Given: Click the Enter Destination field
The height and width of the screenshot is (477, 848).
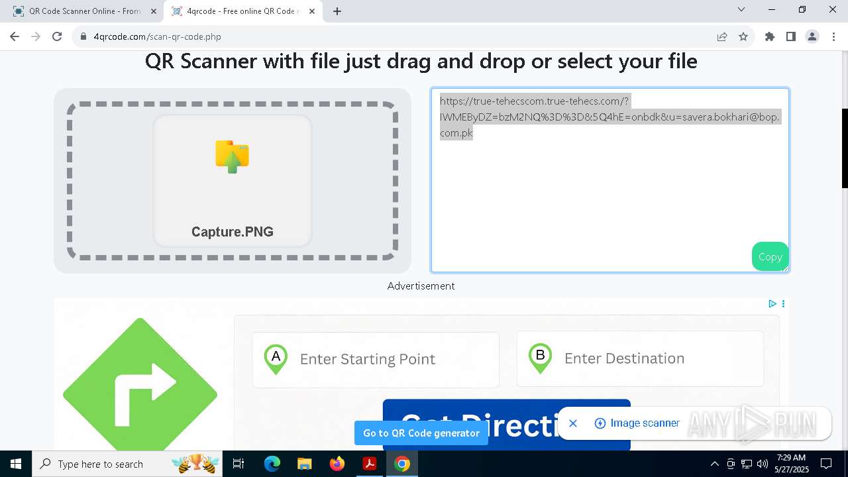Looking at the screenshot, I should pyautogui.click(x=640, y=358).
